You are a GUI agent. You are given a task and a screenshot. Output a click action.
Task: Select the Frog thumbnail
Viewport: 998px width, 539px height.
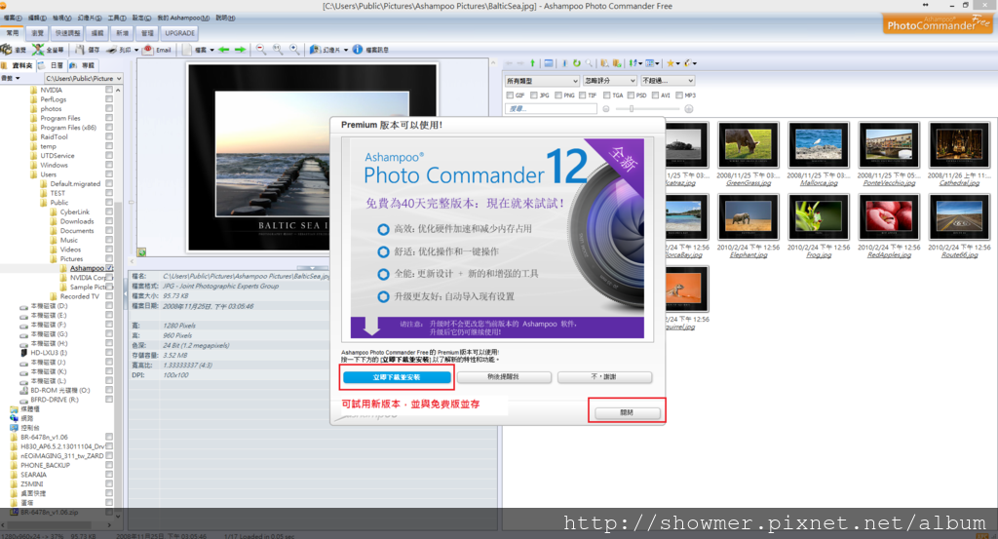coord(819,216)
